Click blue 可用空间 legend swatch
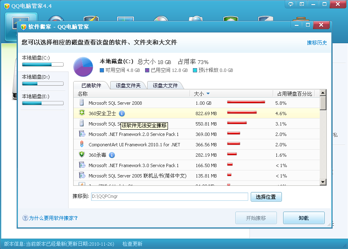Viewport: 348px width, 249px height. (102, 70)
